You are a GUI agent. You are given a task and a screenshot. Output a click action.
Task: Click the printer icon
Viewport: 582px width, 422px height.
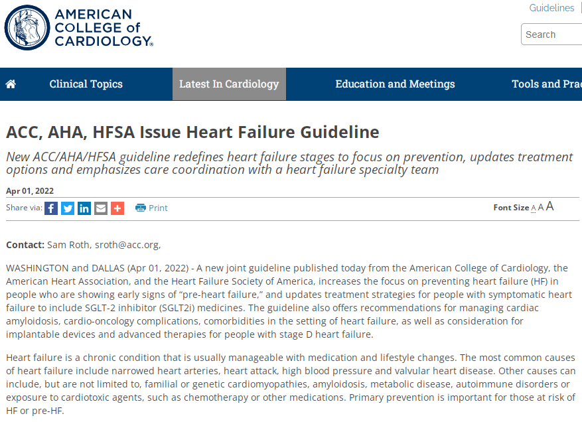click(140, 208)
